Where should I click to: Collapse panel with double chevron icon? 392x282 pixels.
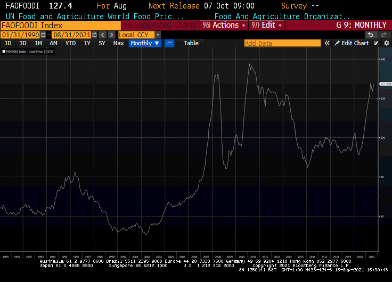[327, 43]
